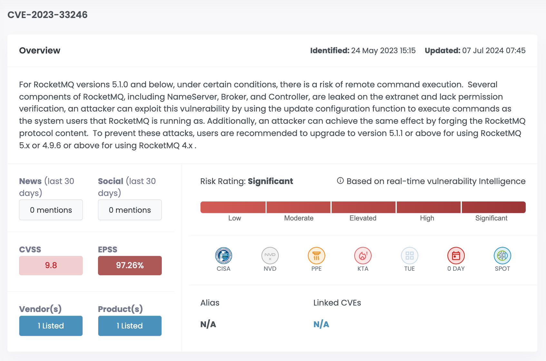This screenshot has width=546, height=361.
Task: Click the Based on real-time vulnerability Intelligence text
Action: (x=436, y=181)
